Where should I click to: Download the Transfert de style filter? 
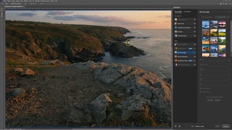tap(195, 36)
